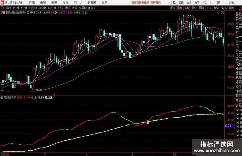
Task: Open the mail envelope icon
Action: click(218, 3)
